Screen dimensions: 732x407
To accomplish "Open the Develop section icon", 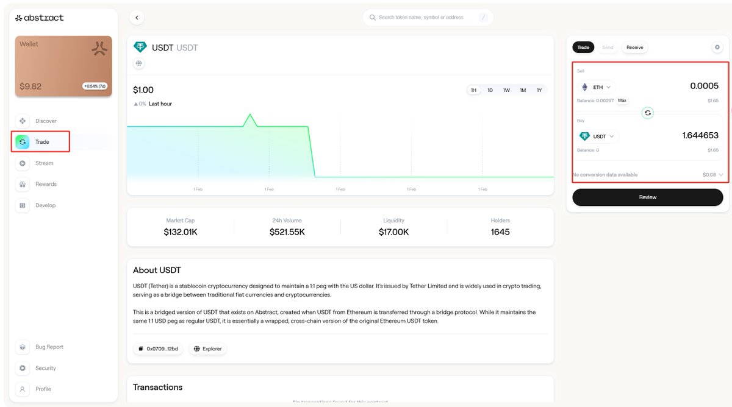I will coord(23,205).
